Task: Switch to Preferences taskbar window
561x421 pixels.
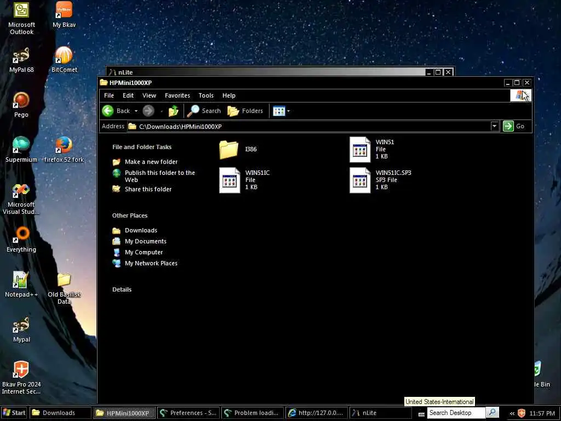Action: pos(188,413)
